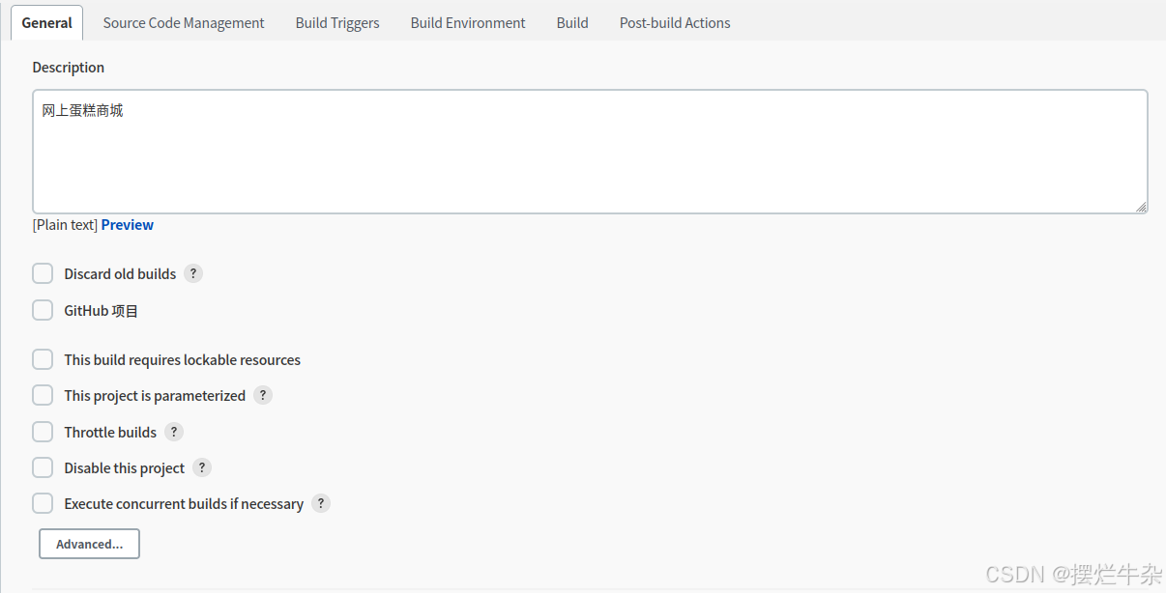Show help for Throttle builds

click(x=174, y=432)
